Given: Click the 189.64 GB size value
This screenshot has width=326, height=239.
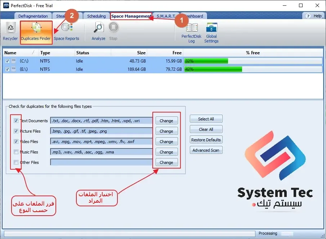Looking at the screenshot, I should click(x=137, y=69).
